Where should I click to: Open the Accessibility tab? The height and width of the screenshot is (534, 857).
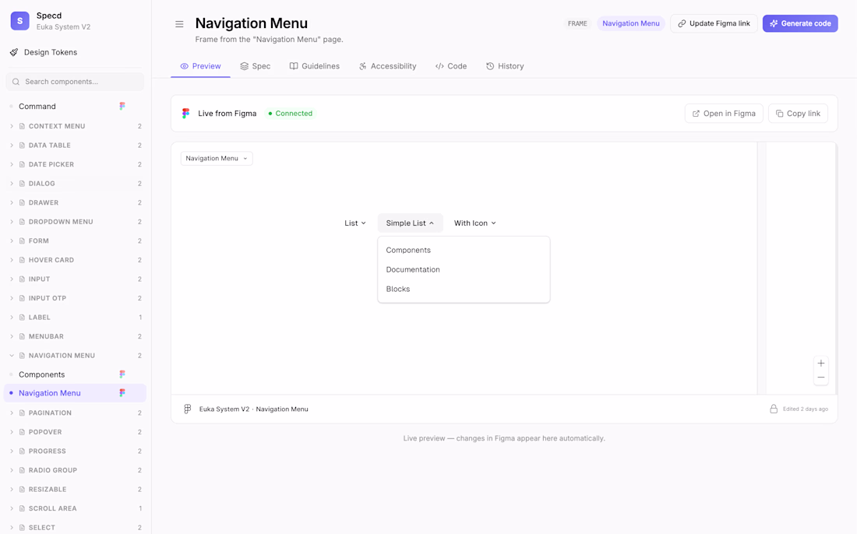(x=387, y=66)
